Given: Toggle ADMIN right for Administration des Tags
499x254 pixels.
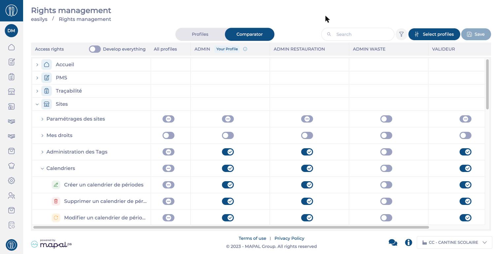Looking at the screenshot, I should pyautogui.click(x=228, y=152).
